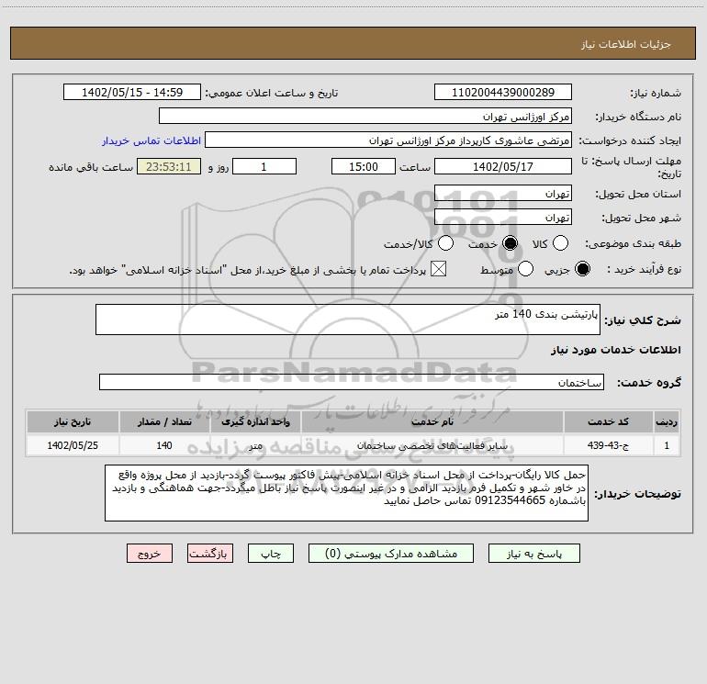Click the شرح کلی نیاز label
The height and width of the screenshot is (684, 707).
pos(643,320)
